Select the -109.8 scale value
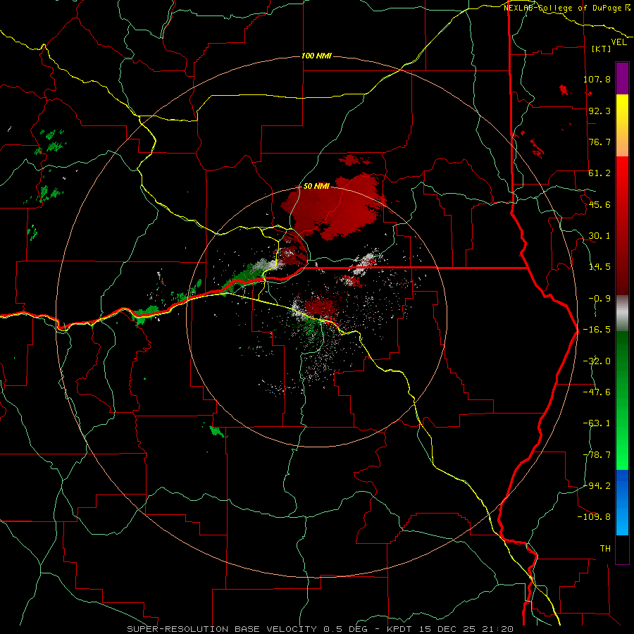This screenshot has height=634, width=634. 594,517
